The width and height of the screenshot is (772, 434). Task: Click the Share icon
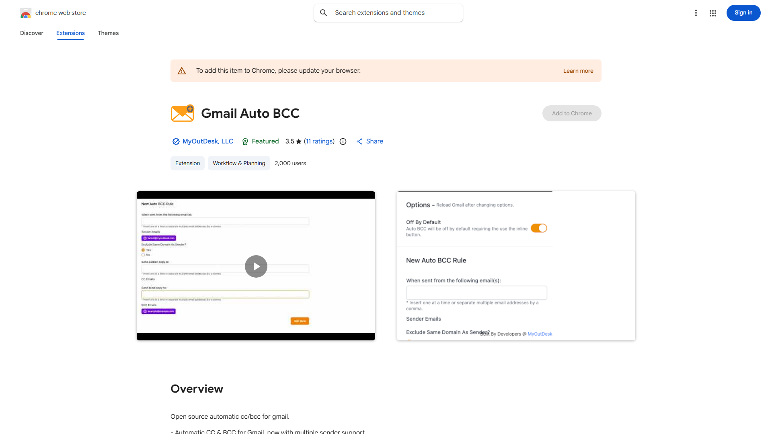(360, 141)
